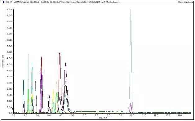Click the Intensity, cps axis label
Viewport: 195px width, 121px height.
click(3, 61)
